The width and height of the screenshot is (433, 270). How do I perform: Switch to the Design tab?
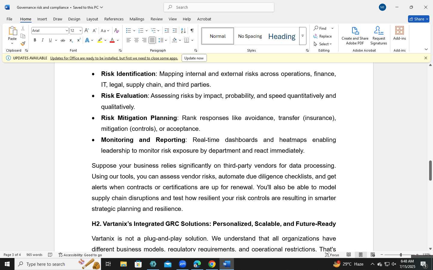point(74,19)
